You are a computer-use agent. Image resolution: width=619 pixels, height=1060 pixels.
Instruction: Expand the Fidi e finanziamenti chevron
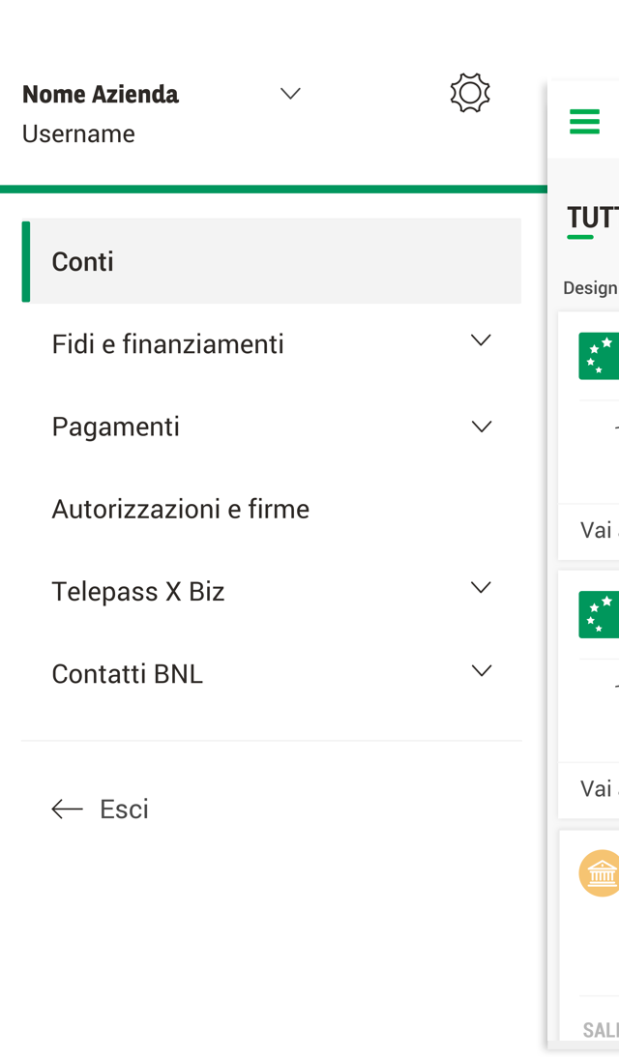[481, 341]
